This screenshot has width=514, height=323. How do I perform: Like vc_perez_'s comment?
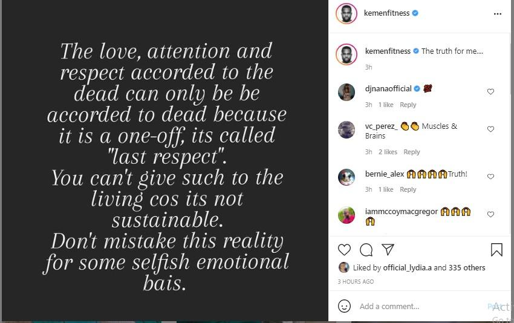(x=490, y=129)
